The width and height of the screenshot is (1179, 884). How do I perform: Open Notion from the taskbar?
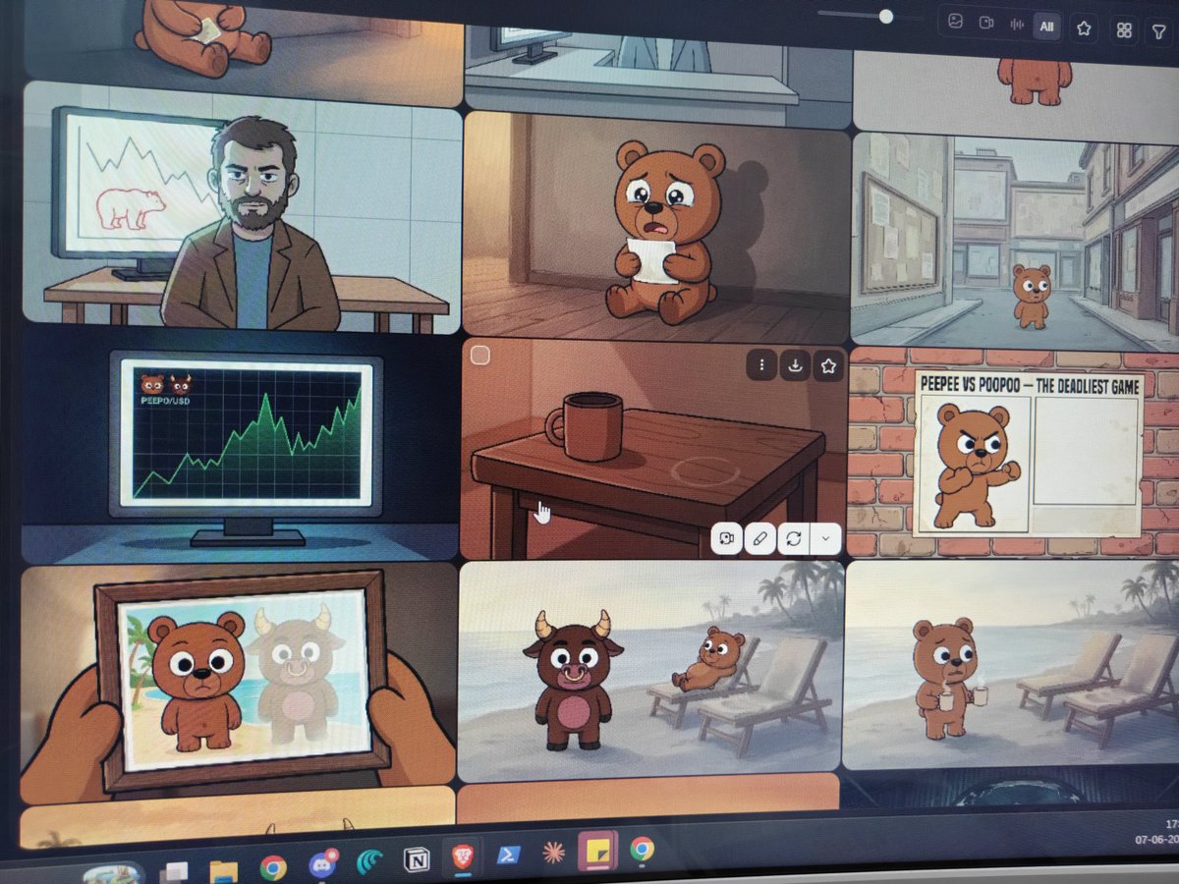point(417,860)
